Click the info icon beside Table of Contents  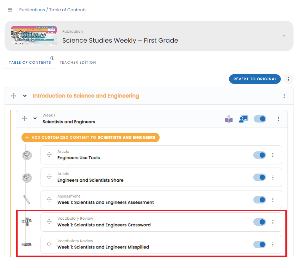click(52, 58)
